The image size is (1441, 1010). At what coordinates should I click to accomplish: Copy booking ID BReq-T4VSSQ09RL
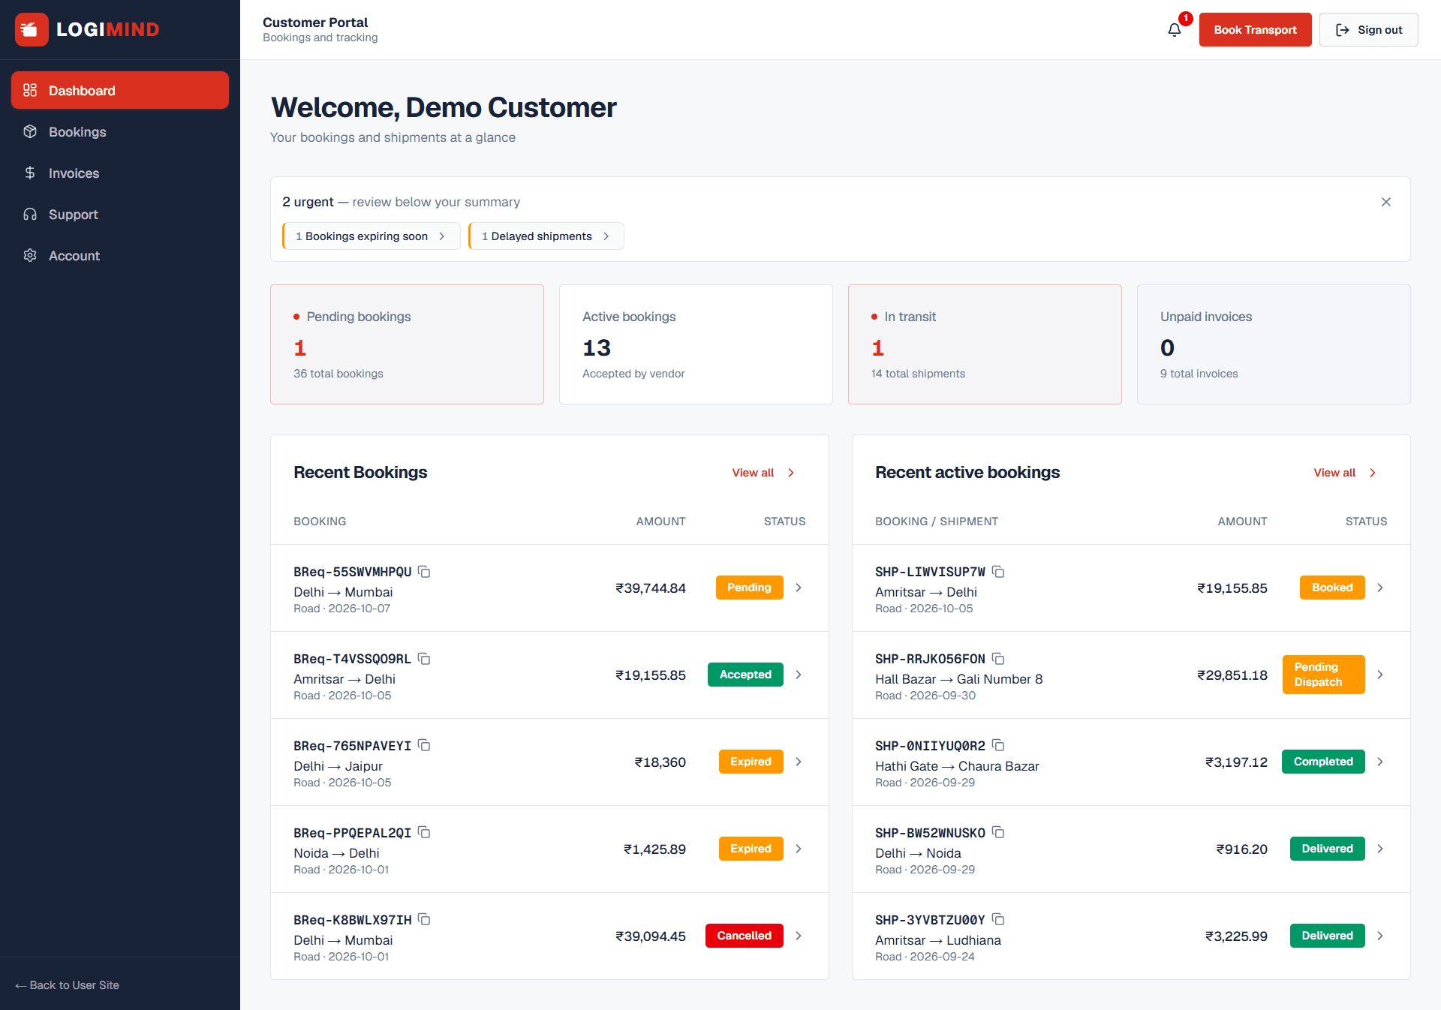click(x=424, y=659)
